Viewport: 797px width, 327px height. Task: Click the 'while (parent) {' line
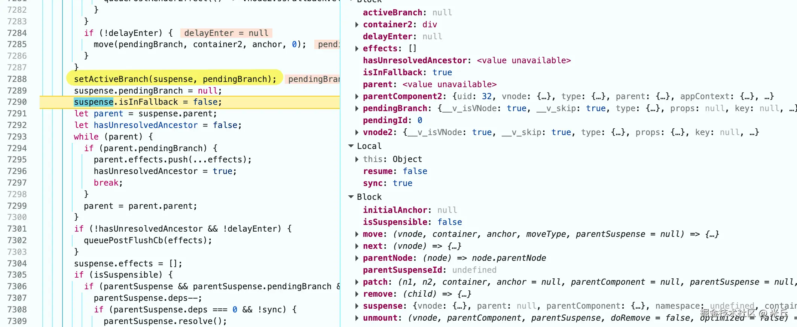(113, 137)
